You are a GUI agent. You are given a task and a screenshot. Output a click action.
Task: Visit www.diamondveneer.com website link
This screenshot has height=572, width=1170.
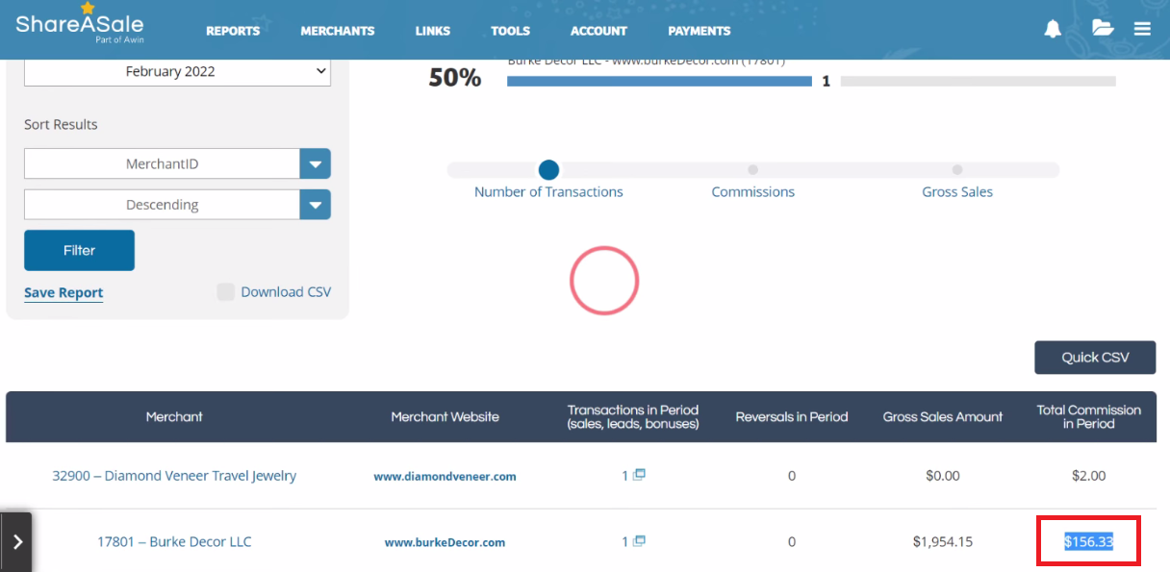445,476
